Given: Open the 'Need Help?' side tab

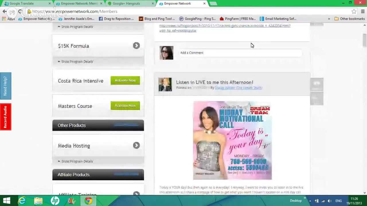Looking at the screenshot, I should coord(5,86).
